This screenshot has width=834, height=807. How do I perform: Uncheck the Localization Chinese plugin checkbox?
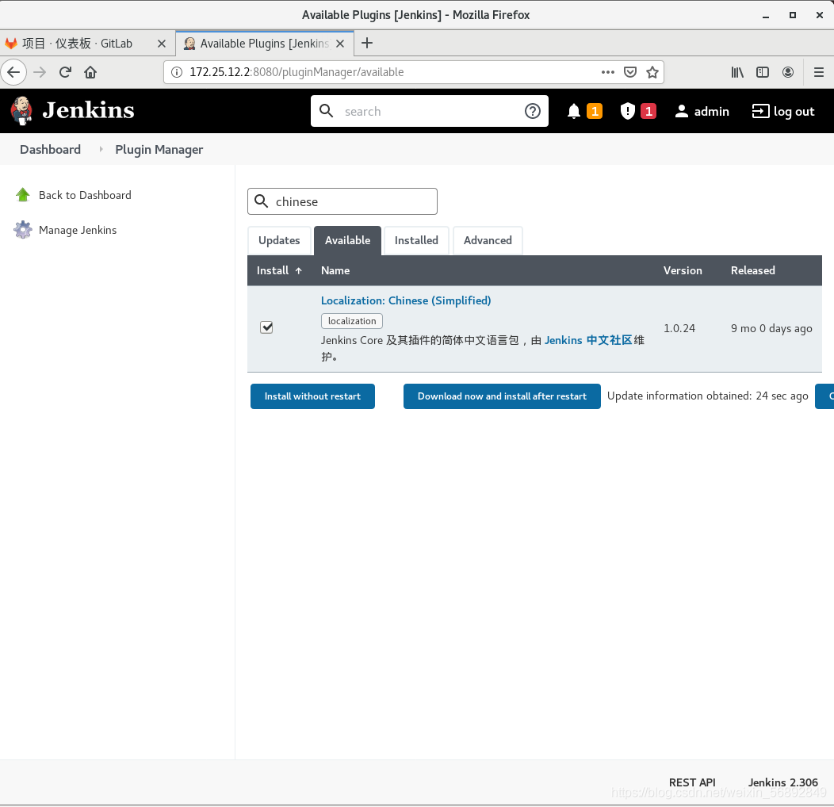pos(266,327)
